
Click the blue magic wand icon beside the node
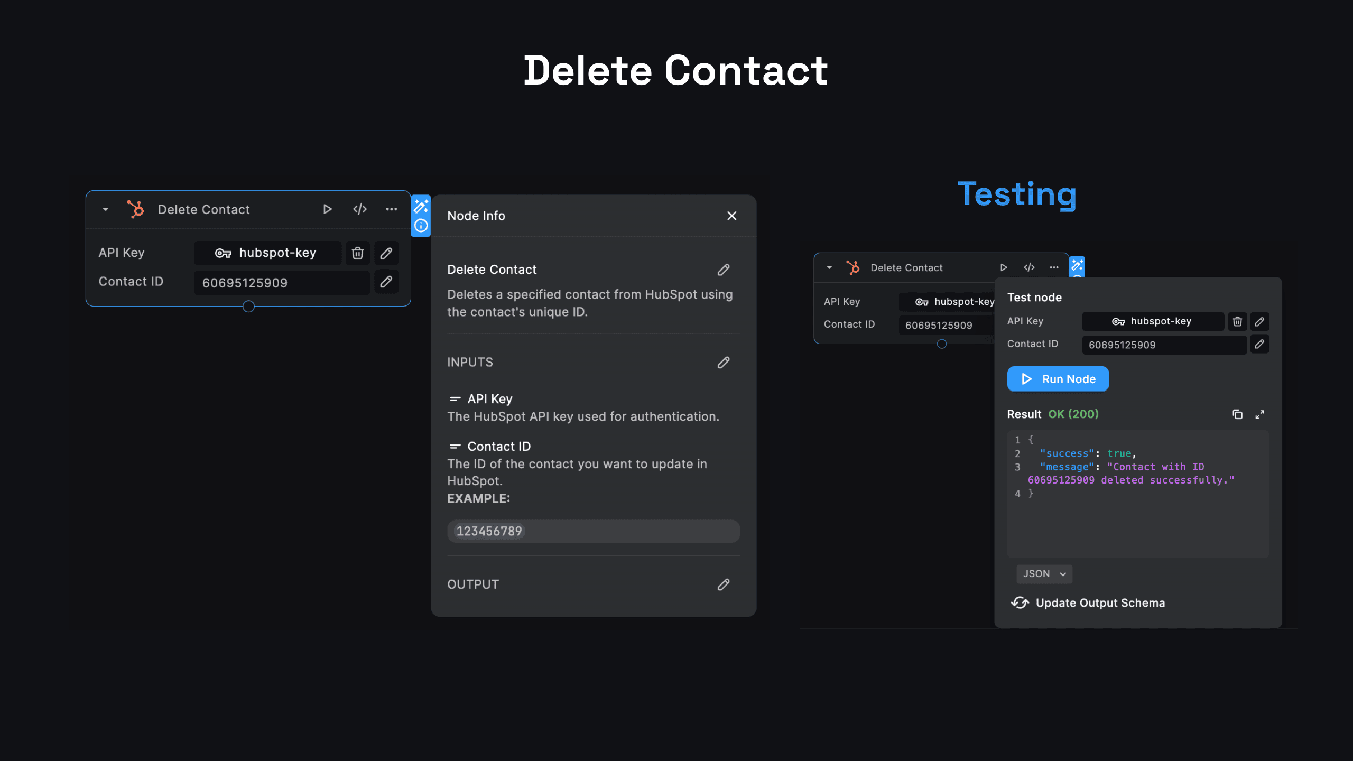click(x=420, y=207)
